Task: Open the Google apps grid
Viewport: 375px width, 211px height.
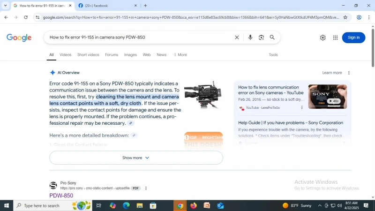Action: tap(335, 38)
